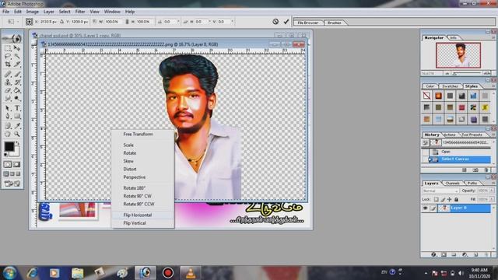The width and height of the screenshot is (498, 280).
Task: Select the Slice tool
Action: pos(17,65)
